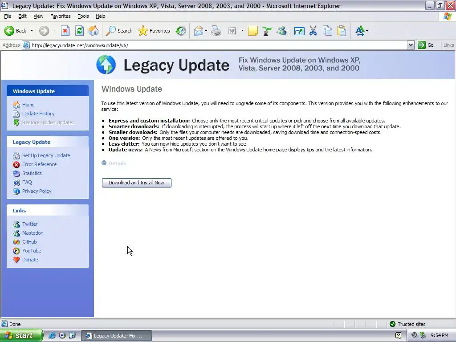
Task: Open the Messenger people toolbar icon
Action: [281, 31]
